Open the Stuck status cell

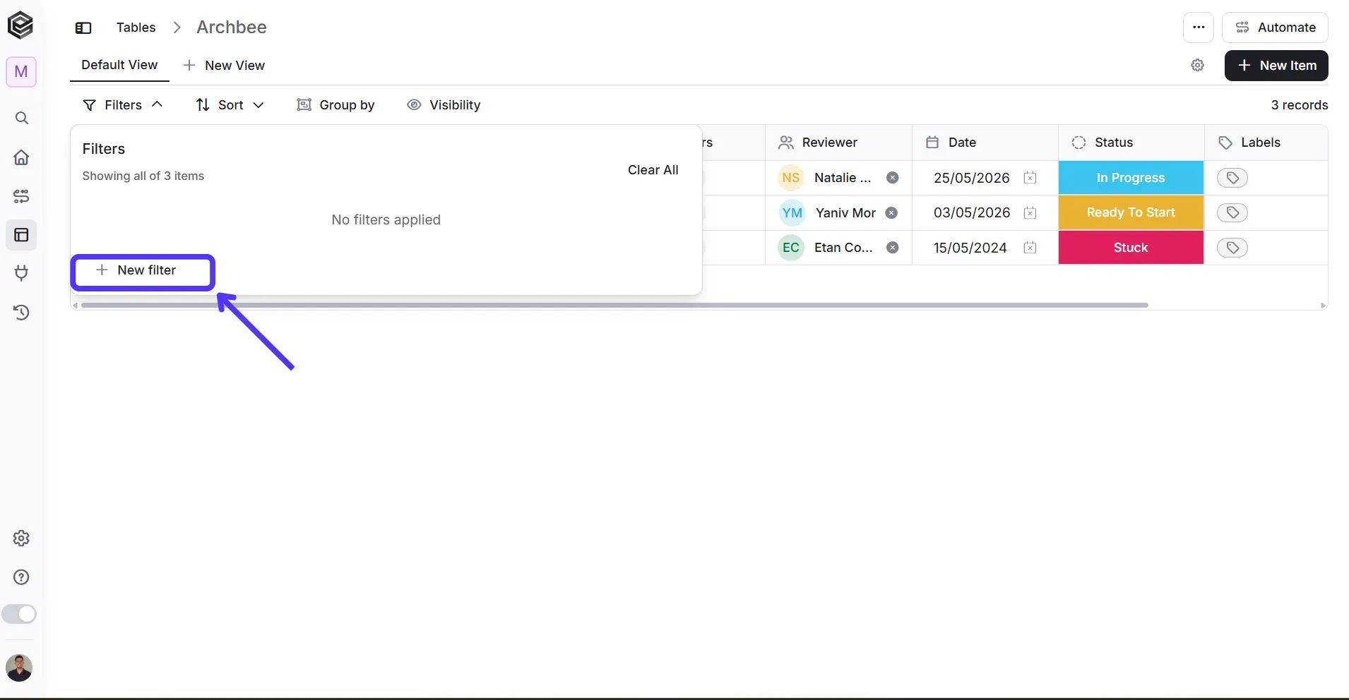pyautogui.click(x=1131, y=248)
